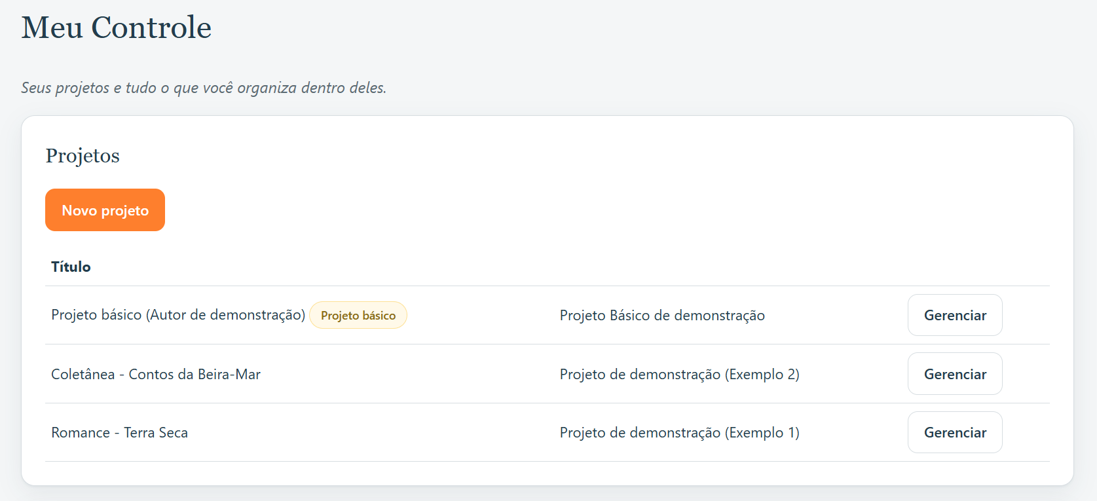Click the title Projeto básico (Autor de demonstração)

[178, 315]
